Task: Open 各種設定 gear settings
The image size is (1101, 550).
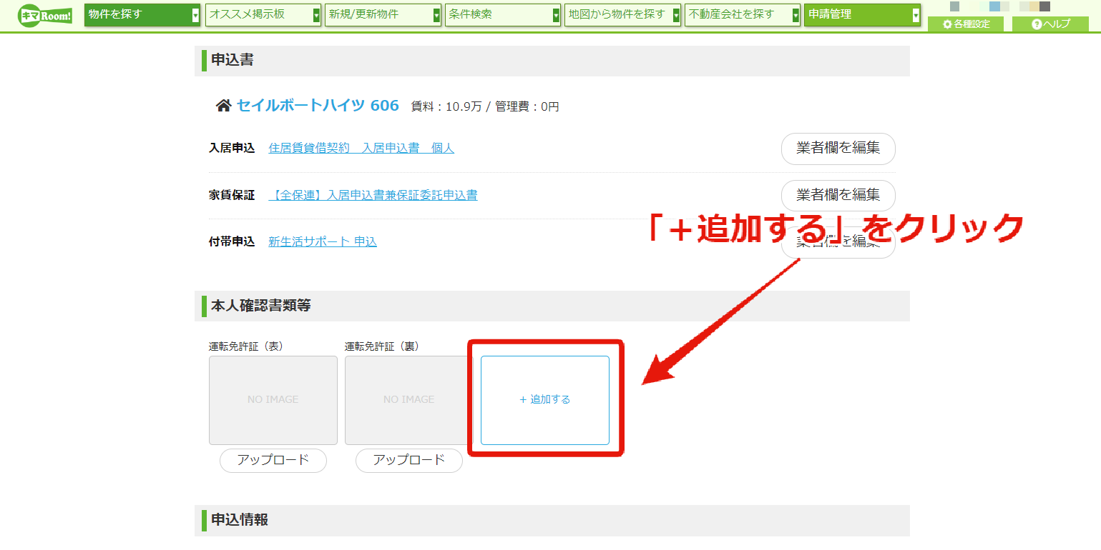Action: click(x=967, y=24)
